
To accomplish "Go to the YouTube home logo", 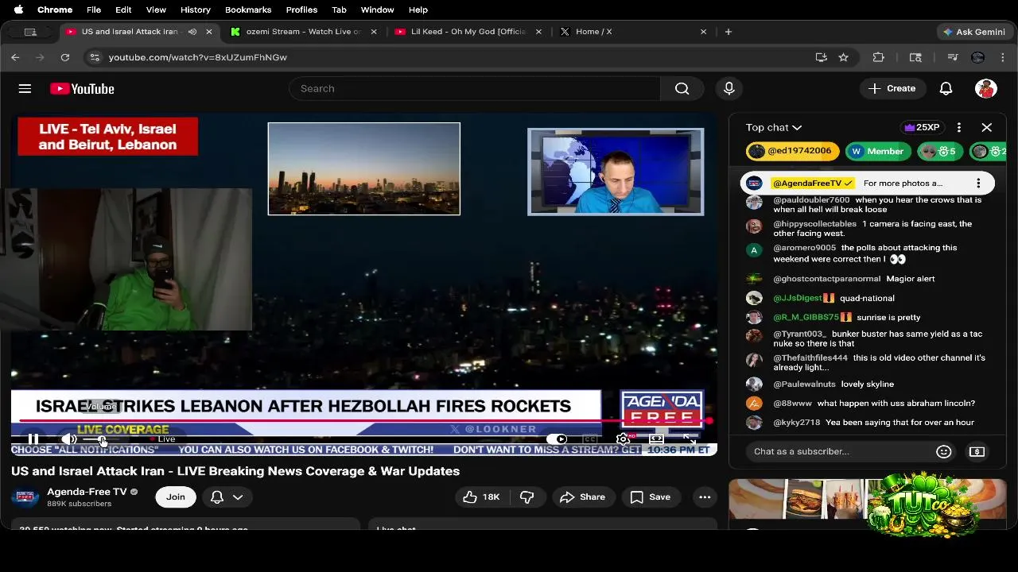I will (82, 89).
